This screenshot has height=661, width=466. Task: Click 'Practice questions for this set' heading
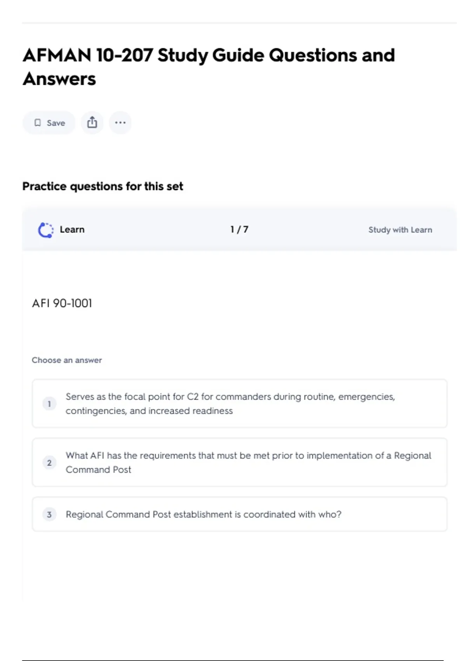tap(103, 186)
